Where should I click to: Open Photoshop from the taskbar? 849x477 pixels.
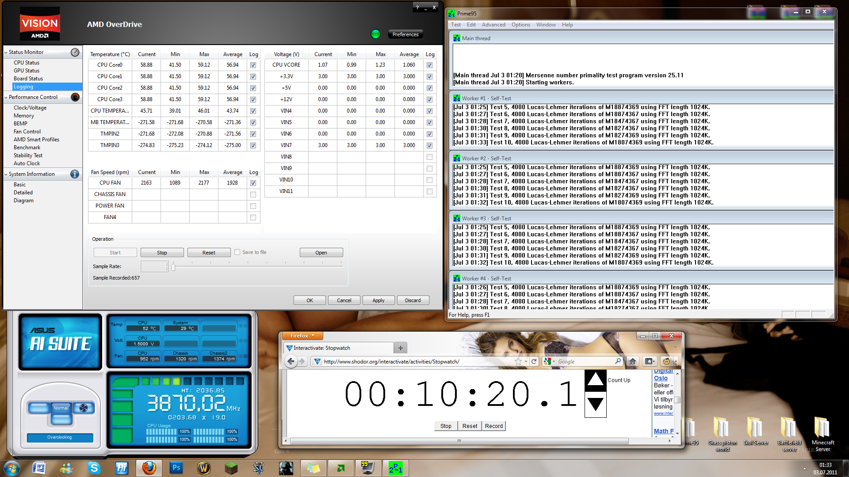pyautogui.click(x=176, y=468)
